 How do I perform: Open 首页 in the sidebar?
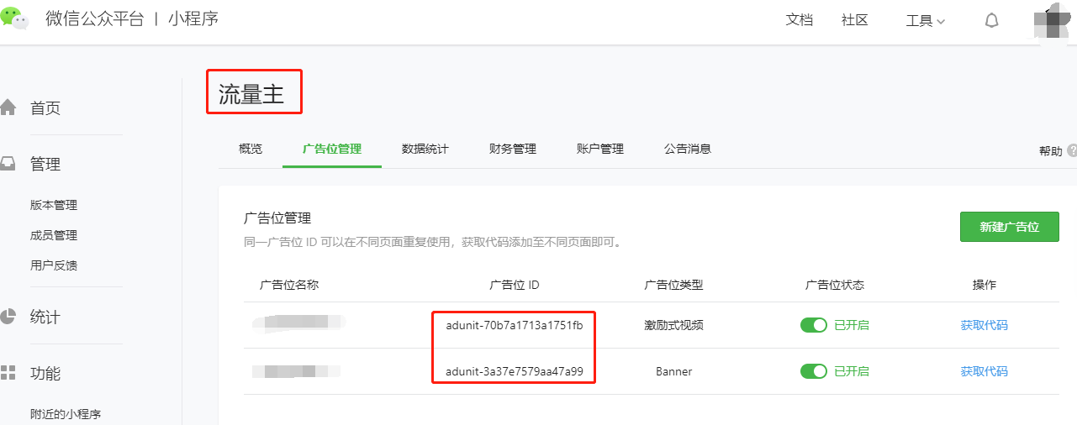(x=45, y=108)
